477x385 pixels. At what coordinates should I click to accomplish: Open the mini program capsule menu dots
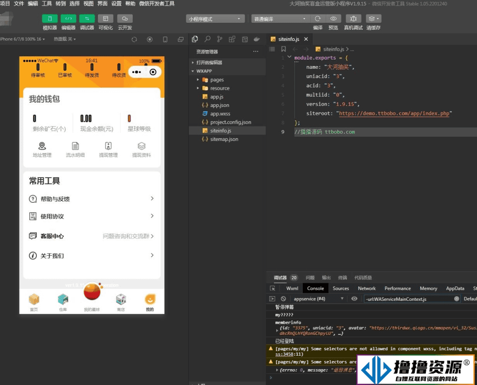(136, 72)
